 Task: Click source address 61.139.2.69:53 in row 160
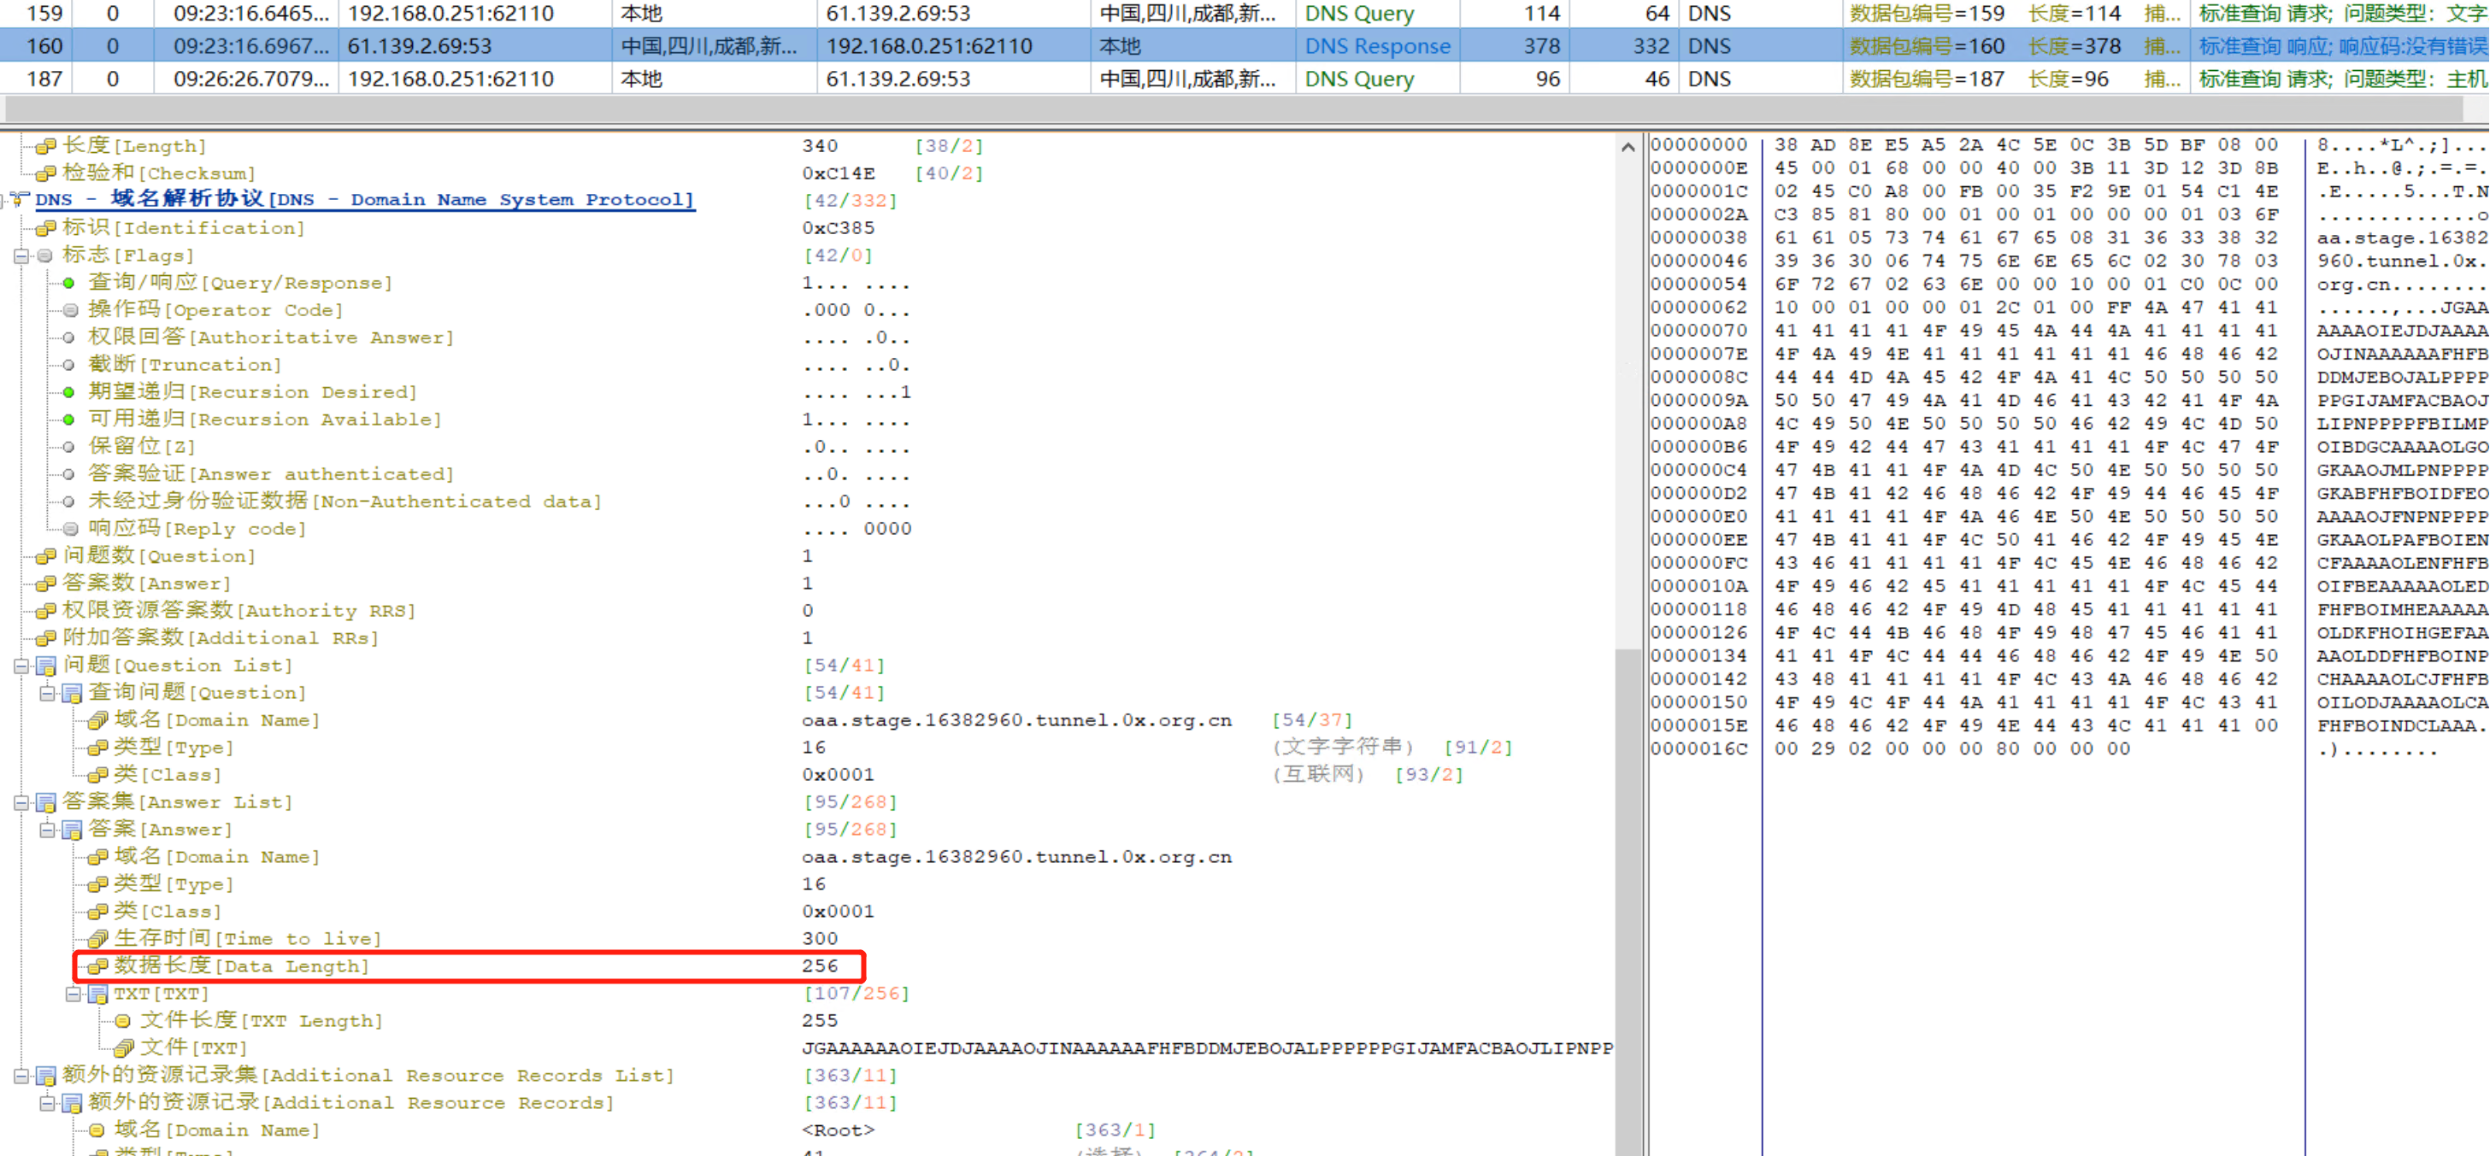pyautogui.click(x=420, y=46)
